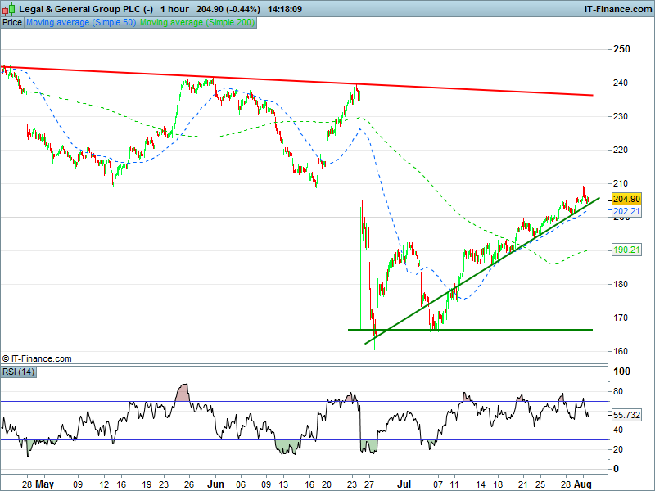Select the Moving average (Simple 50) label

pos(81,23)
